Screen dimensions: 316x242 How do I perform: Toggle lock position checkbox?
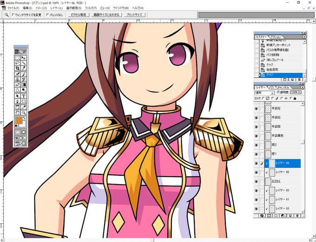click(282, 98)
